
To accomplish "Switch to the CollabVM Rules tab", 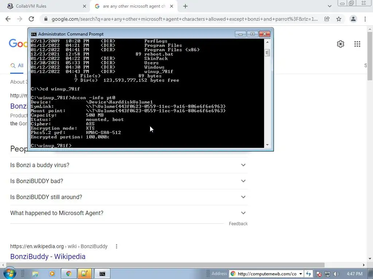I will (x=47, y=6).
